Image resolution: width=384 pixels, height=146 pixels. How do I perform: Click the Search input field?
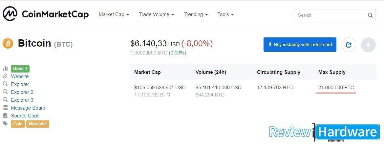330,15
